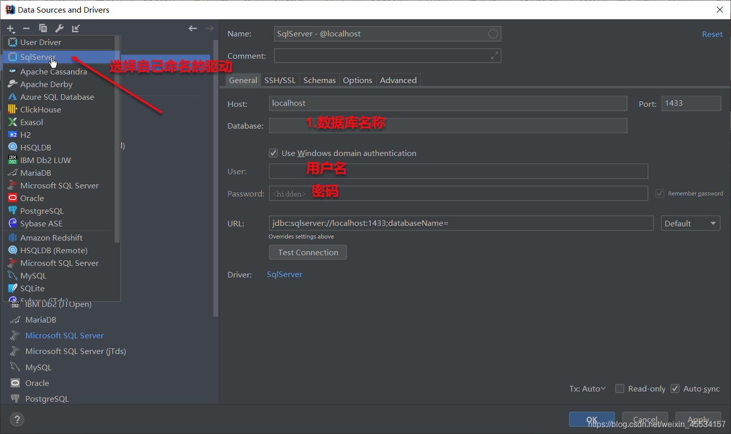
Task: Open the Tx: Auto dropdown
Action: coord(588,388)
